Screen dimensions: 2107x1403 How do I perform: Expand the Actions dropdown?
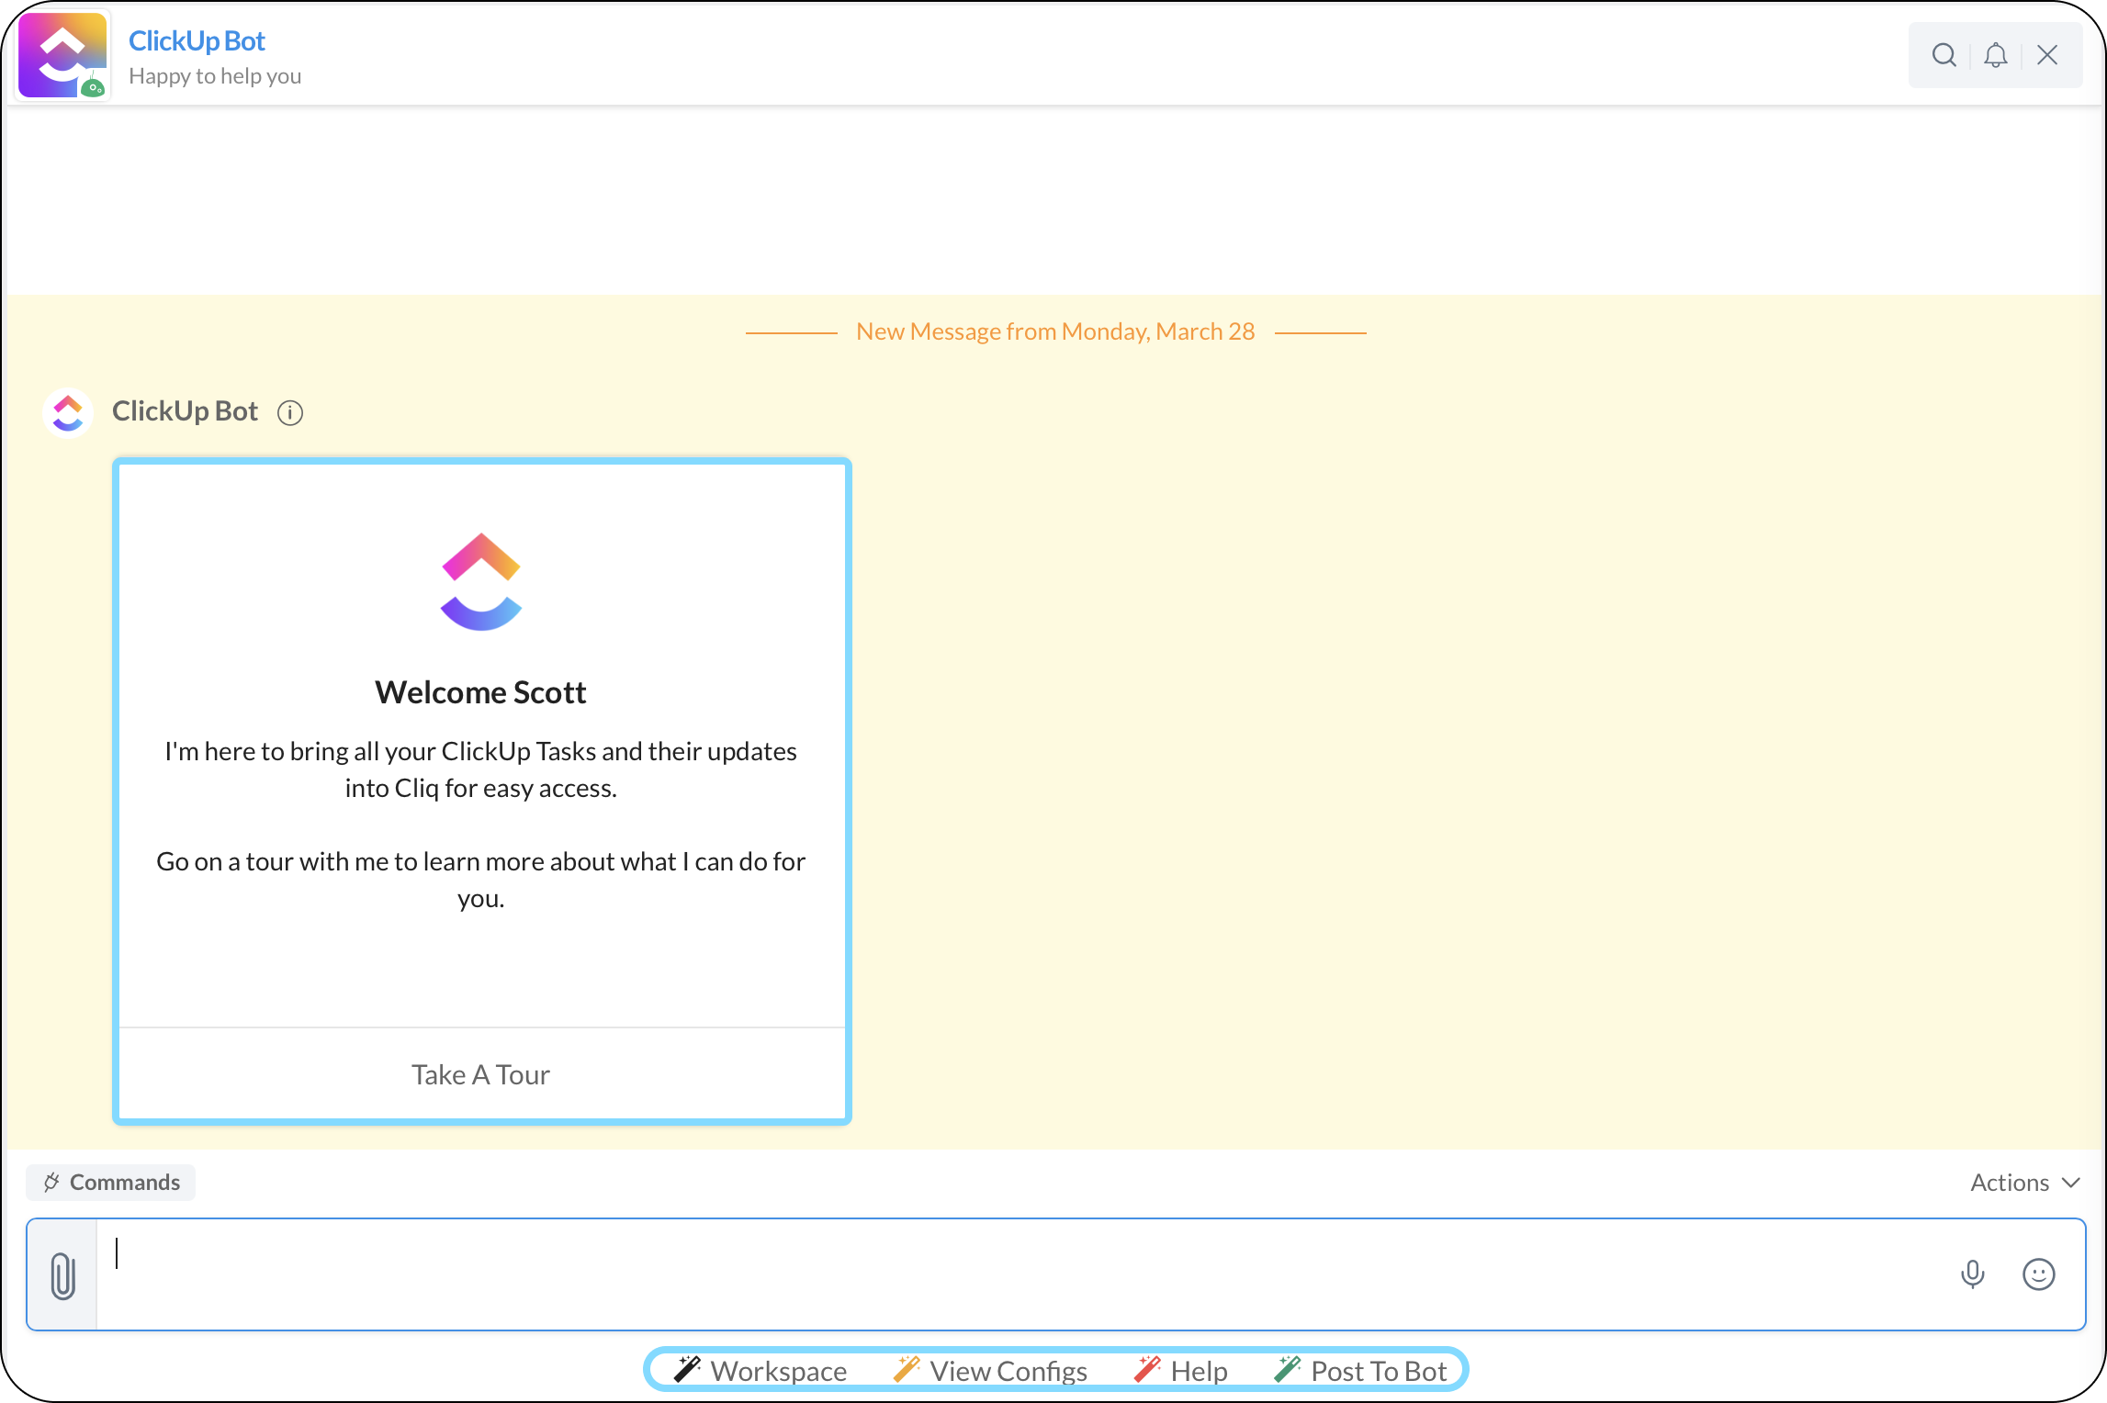tap(2024, 1183)
